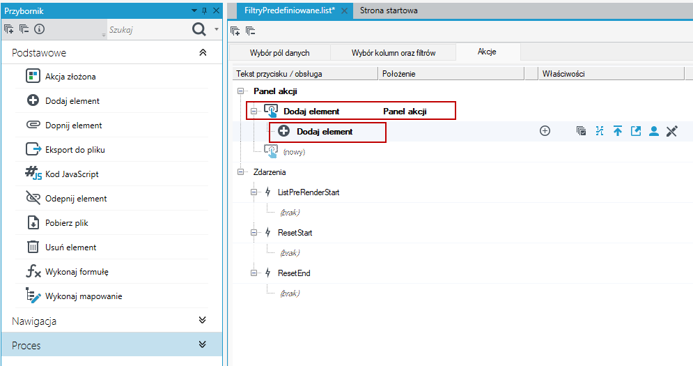The image size is (693, 366).
Task: Select the Akcje tab
Action: pos(487,52)
